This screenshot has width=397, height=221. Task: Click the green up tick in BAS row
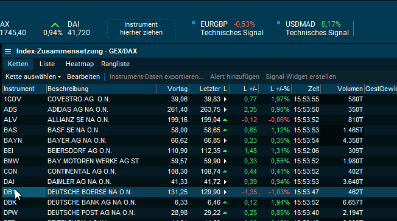tap(225, 131)
